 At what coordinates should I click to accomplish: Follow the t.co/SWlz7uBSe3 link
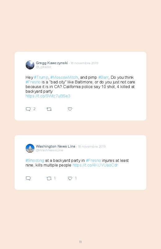pyautogui.click(x=48, y=96)
